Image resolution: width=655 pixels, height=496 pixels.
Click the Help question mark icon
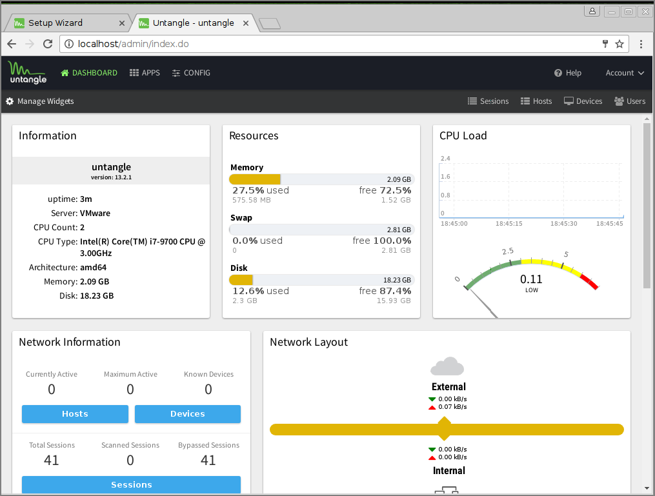coord(558,73)
